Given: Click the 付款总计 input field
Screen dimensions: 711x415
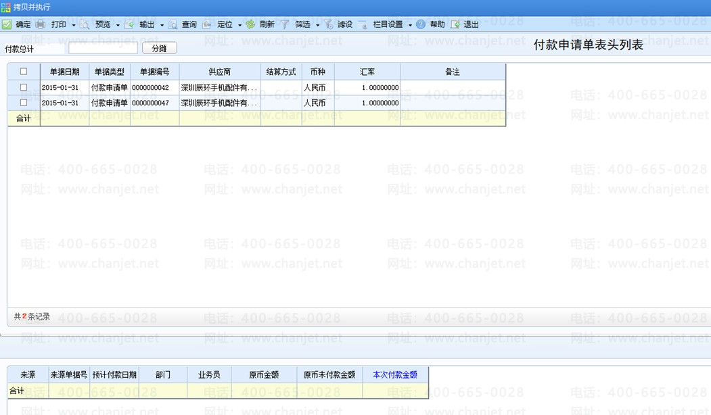Looking at the screenshot, I should pyautogui.click(x=103, y=48).
